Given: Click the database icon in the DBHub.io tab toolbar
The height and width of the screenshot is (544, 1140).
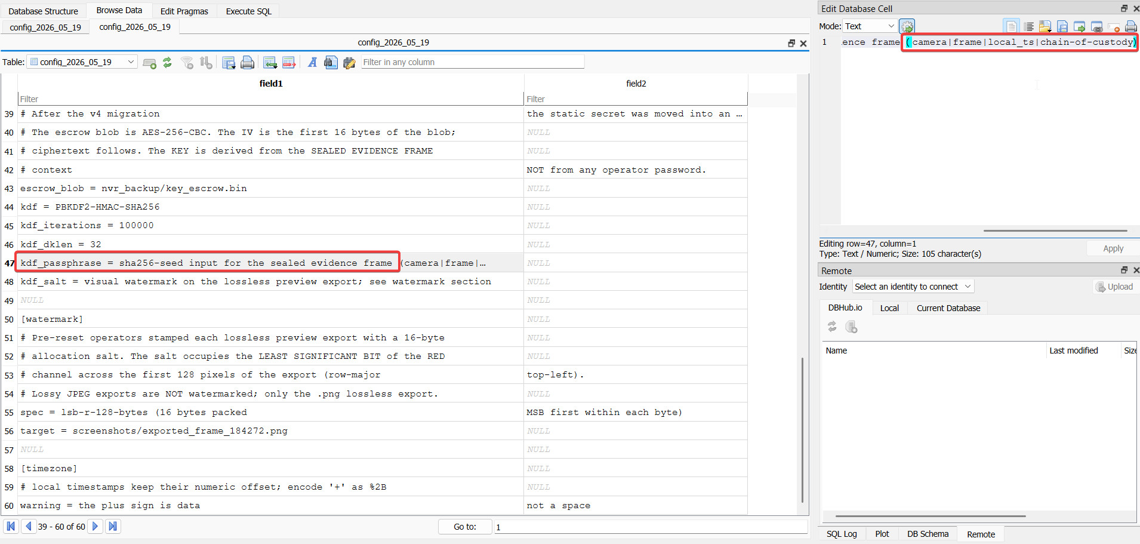Looking at the screenshot, I should click(x=852, y=327).
